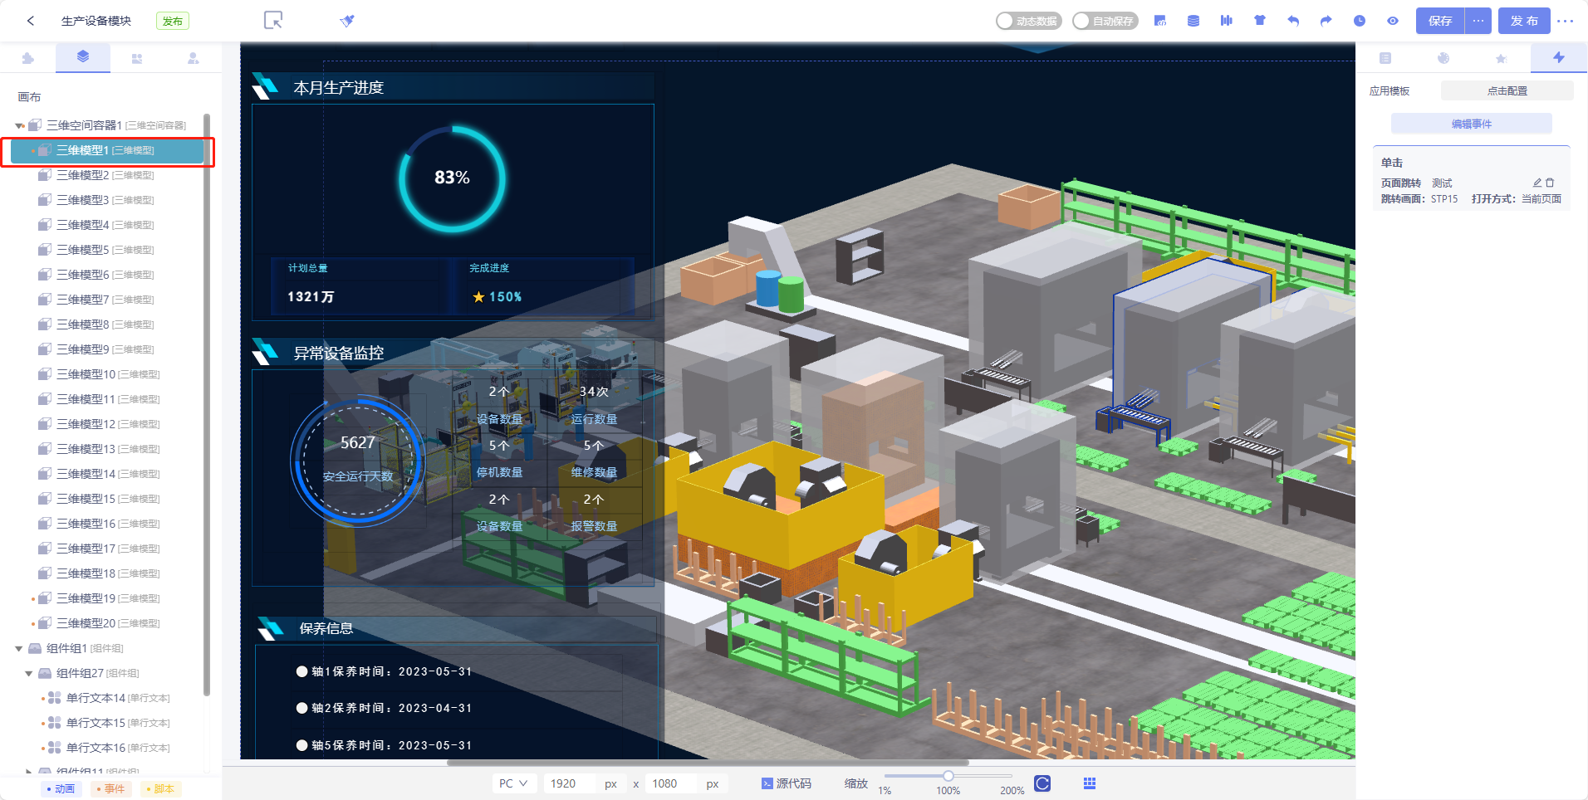Filter by the 脚本 tag at bottom
1588x800 pixels.
[x=161, y=789]
